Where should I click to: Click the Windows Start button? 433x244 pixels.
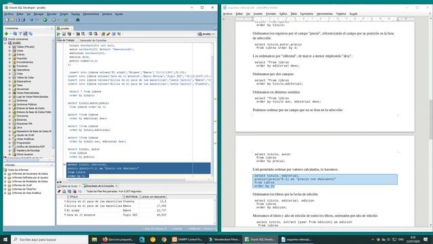point(5,239)
